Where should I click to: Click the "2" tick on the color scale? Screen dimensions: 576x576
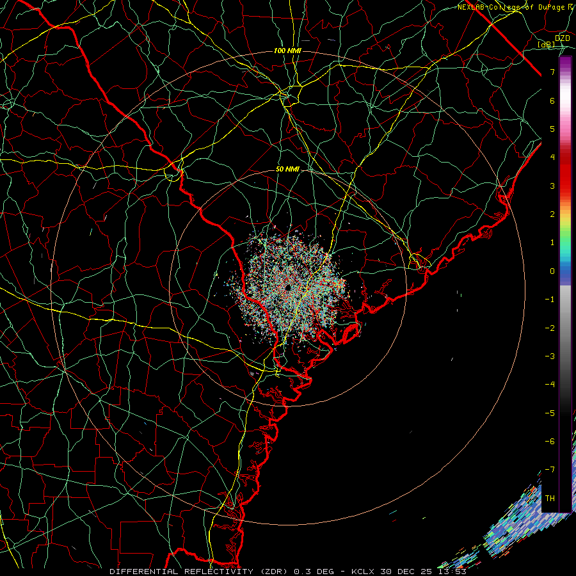coord(552,214)
